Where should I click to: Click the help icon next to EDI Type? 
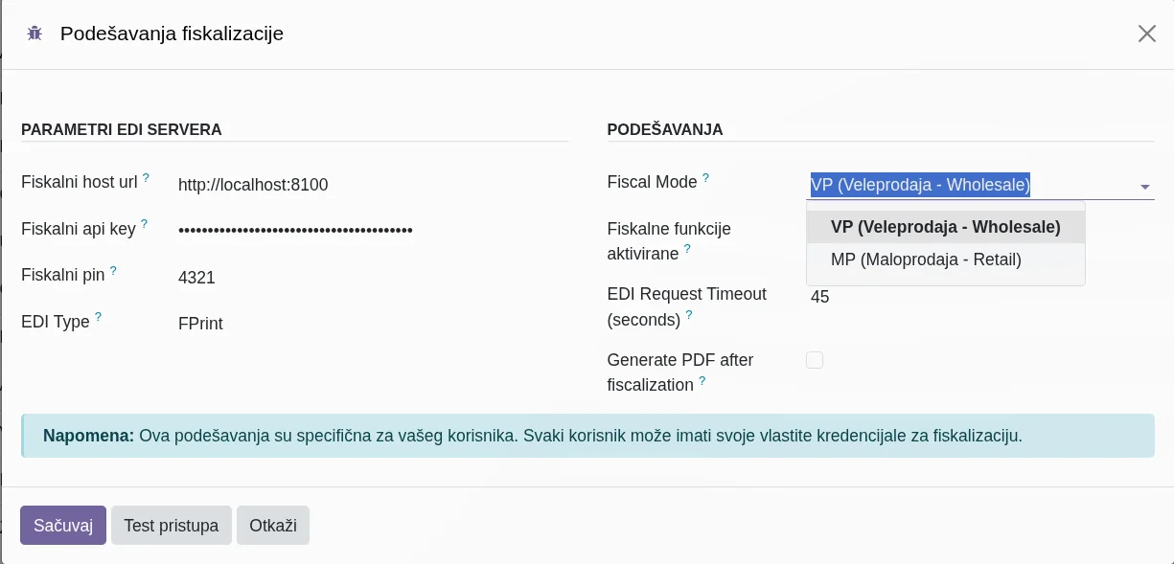pos(97,317)
